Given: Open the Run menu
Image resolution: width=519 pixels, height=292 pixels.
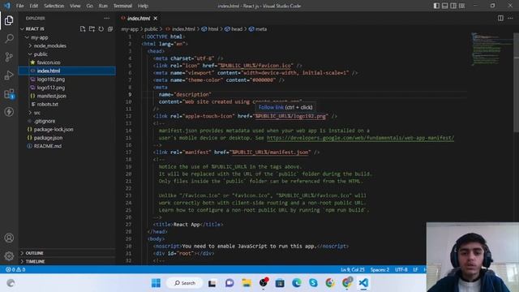Looking at the screenshot, I should 103,6.
